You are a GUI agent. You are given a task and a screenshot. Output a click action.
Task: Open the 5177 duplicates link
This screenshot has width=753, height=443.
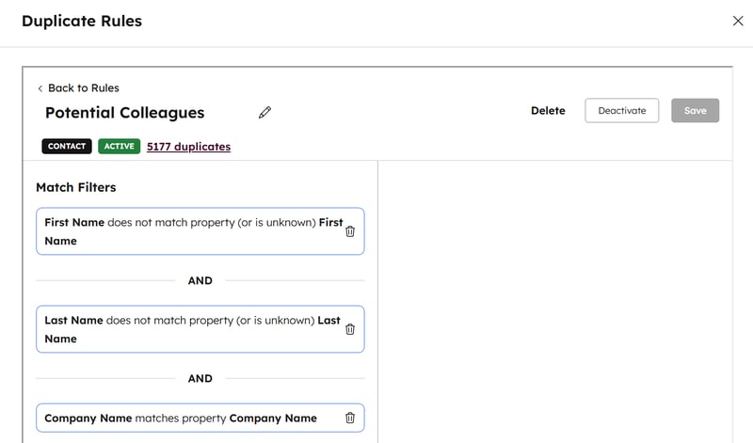[189, 147]
